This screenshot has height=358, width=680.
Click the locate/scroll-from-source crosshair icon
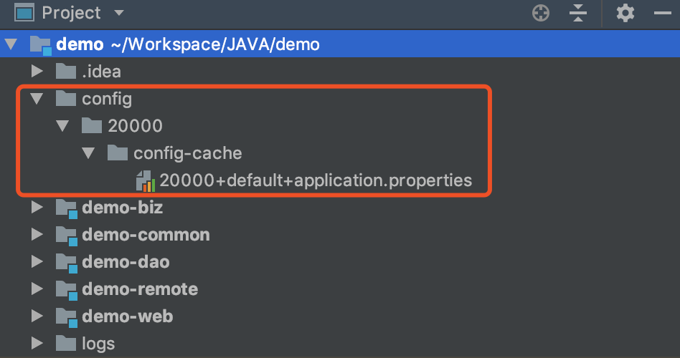pyautogui.click(x=541, y=13)
